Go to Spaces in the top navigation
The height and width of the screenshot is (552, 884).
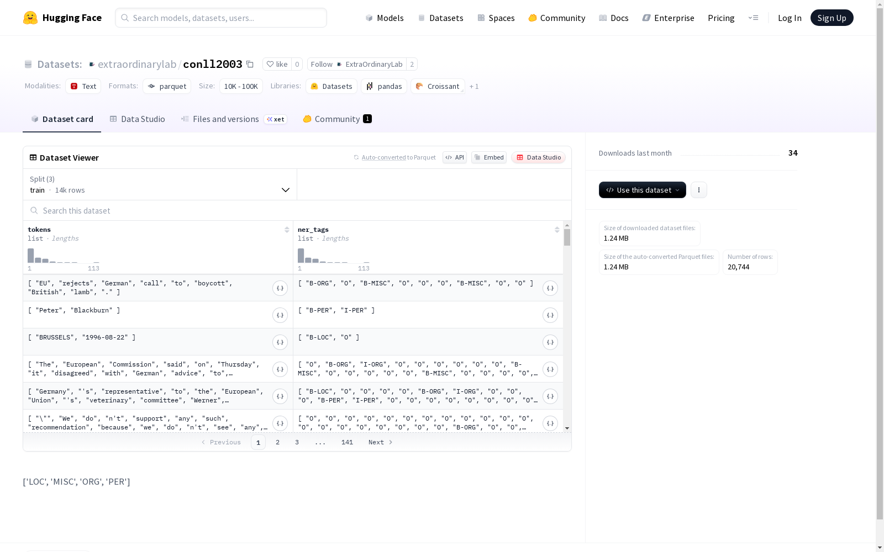coord(496,18)
